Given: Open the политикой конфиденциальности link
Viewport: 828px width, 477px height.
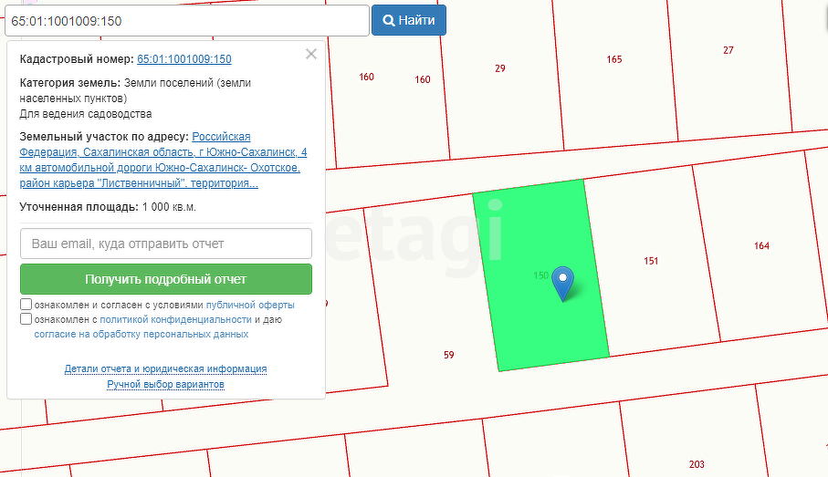Looking at the screenshot, I should (x=175, y=319).
